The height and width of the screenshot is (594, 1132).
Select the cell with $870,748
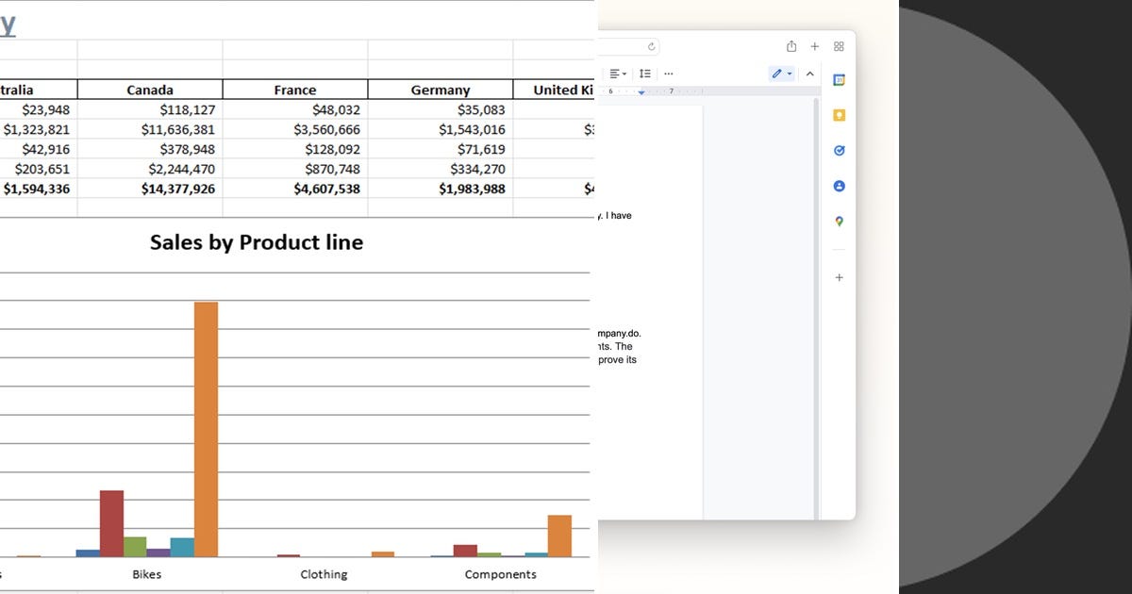295,169
